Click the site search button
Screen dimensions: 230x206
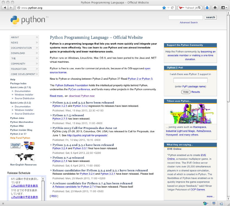pyautogui.click(x=211, y=17)
